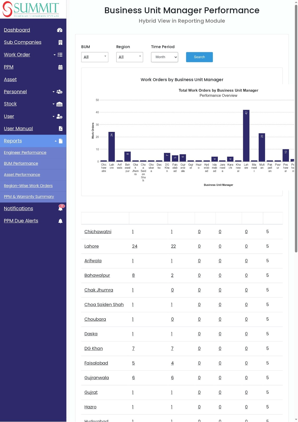
Task: Click the Dashboard gauge icon
Action: tap(60, 30)
